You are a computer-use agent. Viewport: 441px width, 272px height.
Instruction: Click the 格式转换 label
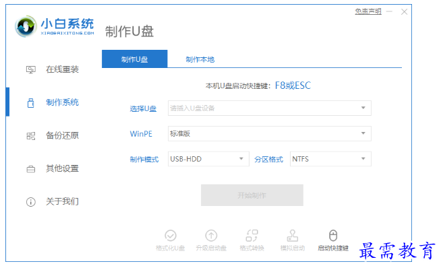pyautogui.click(x=252, y=248)
